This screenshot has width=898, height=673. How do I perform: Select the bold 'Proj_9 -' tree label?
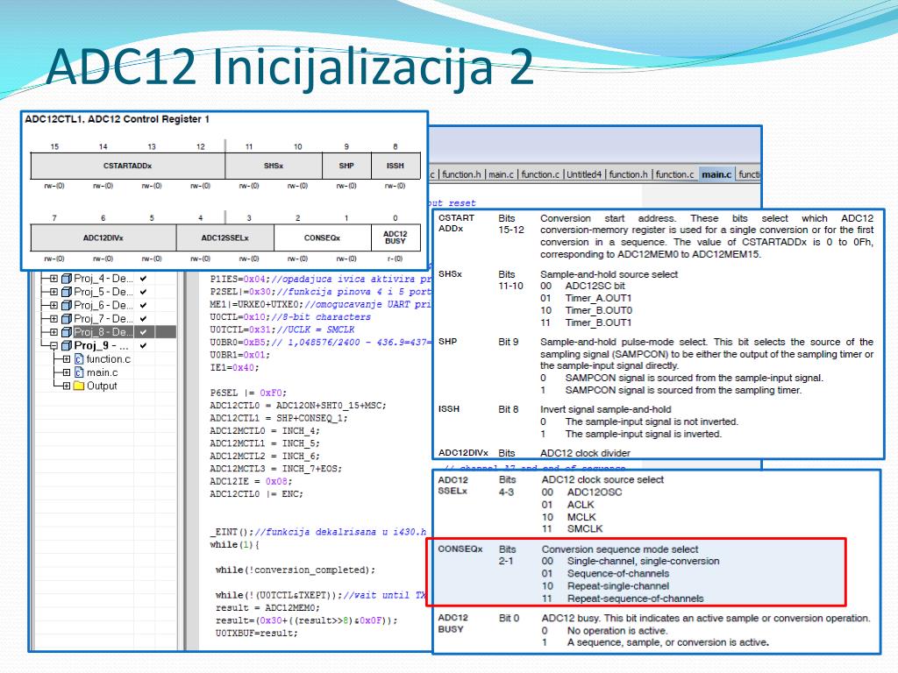pyautogui.click(x=102, y=345)
